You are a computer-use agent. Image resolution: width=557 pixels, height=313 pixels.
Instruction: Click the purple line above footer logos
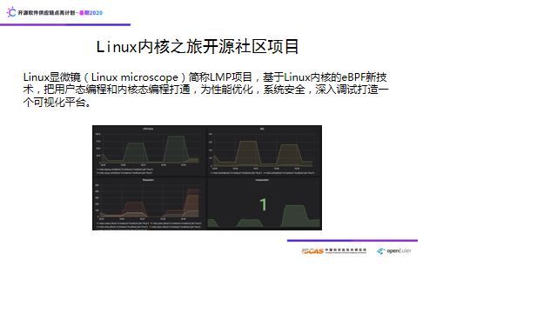click(x=352, y=241)
